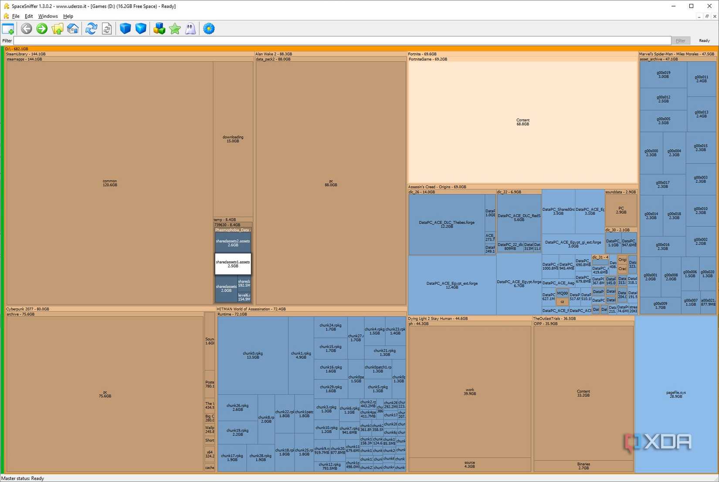Select the pagefile.sys 28.9GB block
Viewport: 719px width, 482px height.
point(676,394)
